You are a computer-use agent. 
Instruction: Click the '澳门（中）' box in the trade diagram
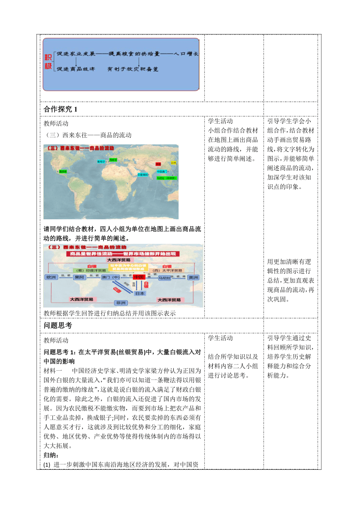pyautogui.click(x=110, y=277)
